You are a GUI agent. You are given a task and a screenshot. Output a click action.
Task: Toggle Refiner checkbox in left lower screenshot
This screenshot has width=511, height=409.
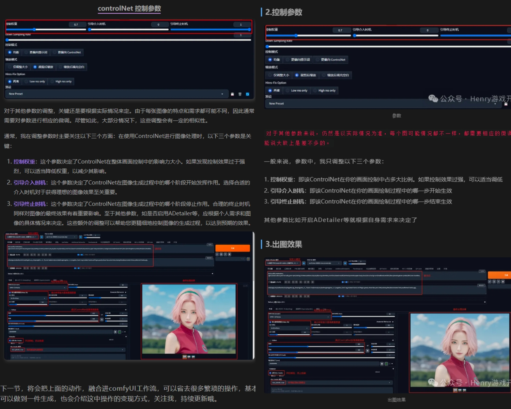tap(10, 310)
